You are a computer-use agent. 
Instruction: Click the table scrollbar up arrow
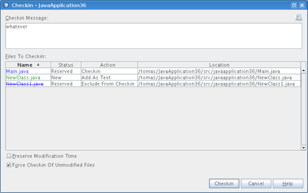(304, 70)
